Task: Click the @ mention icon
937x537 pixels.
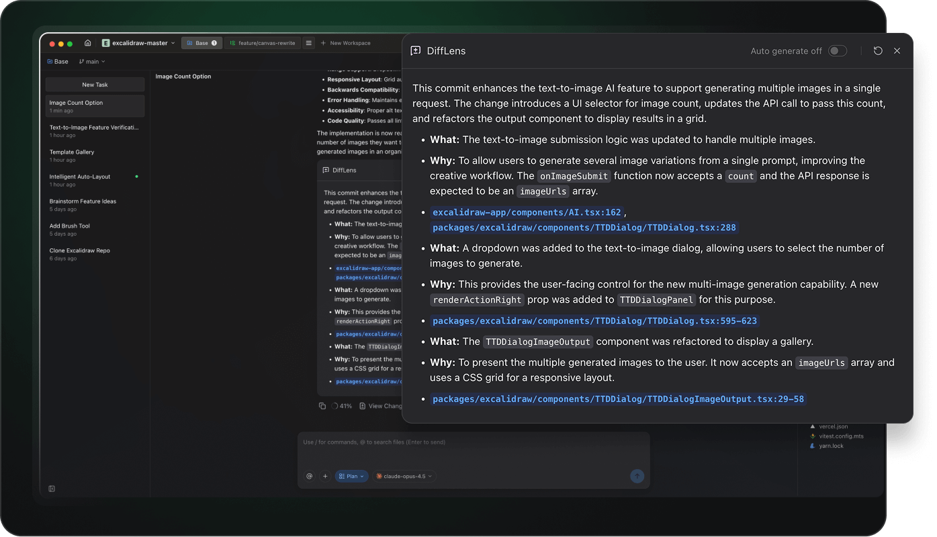Action: click(x=309, y=476)
